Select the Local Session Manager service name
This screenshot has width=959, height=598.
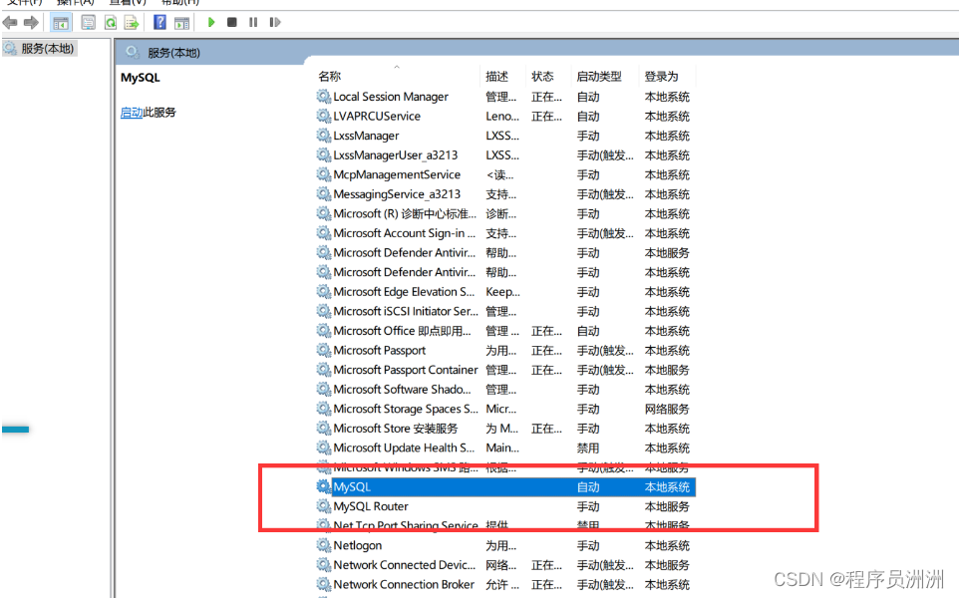[391, 97]
